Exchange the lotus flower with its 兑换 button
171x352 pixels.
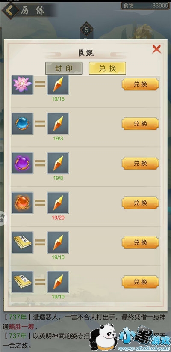tap(140, 84)
